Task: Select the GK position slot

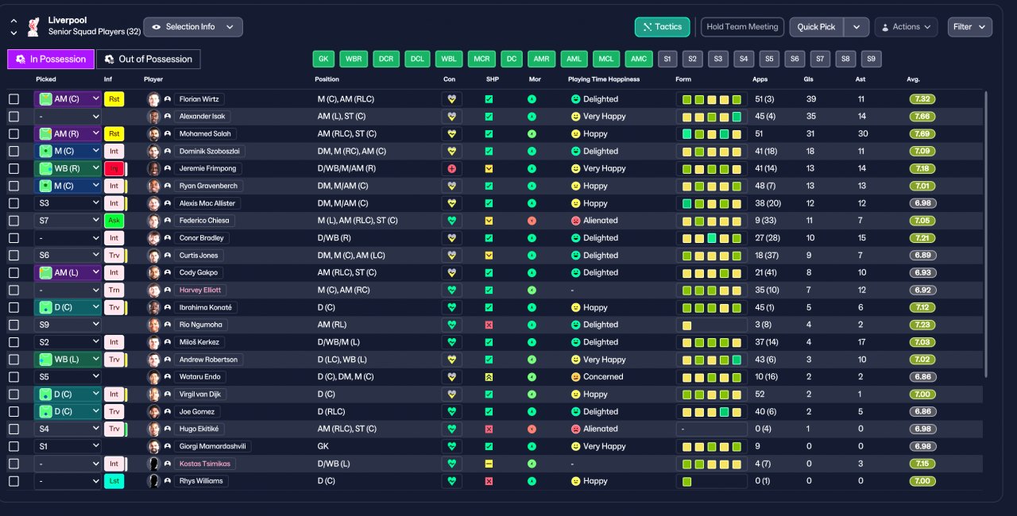Action: click(323, 59)
